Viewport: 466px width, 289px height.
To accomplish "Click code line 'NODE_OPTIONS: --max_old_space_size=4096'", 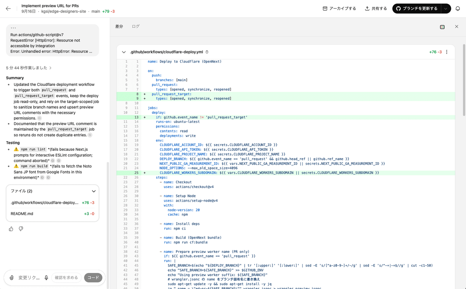I will (198, 168).
